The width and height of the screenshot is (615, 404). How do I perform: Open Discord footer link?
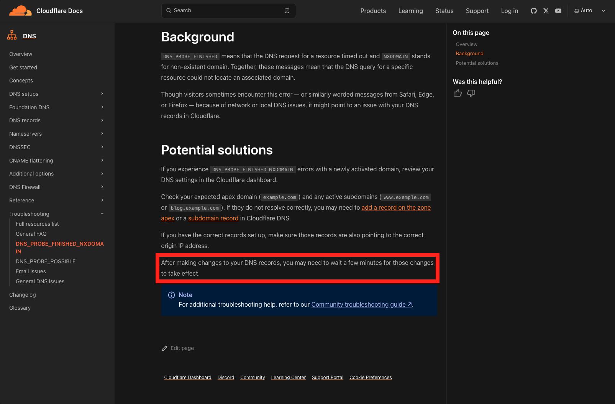tap(226, 378)
